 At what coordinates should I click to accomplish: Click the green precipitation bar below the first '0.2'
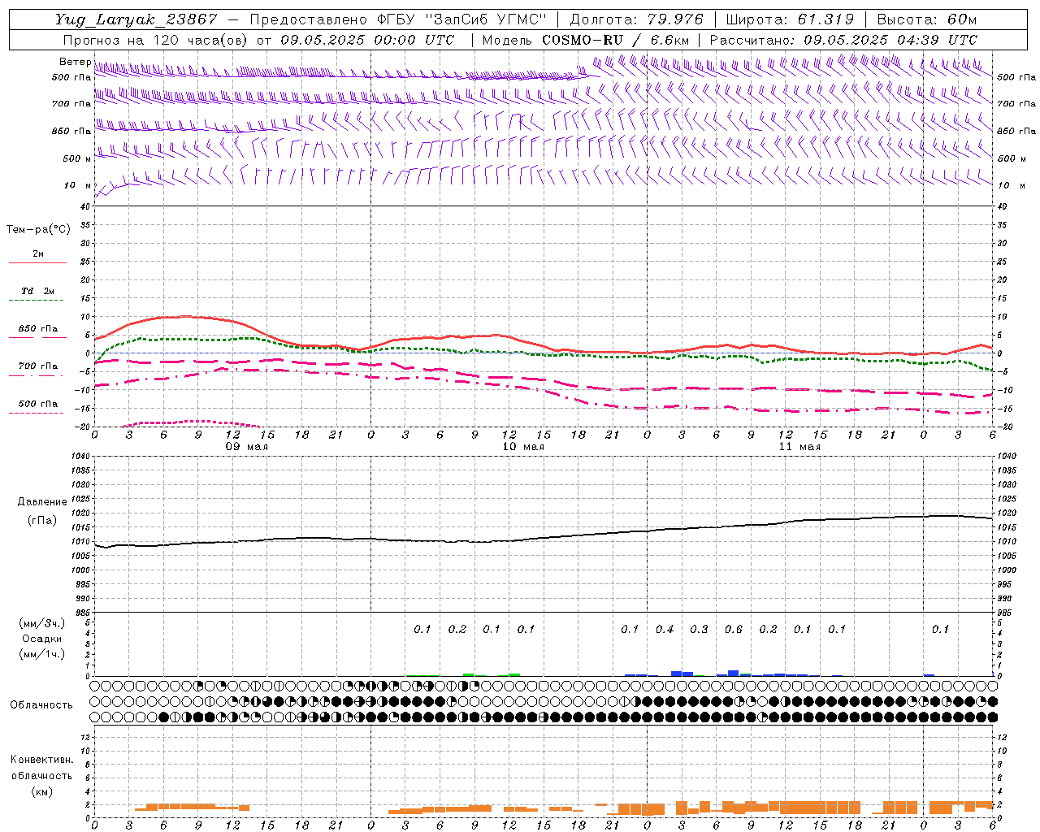(x=469, y=674)
